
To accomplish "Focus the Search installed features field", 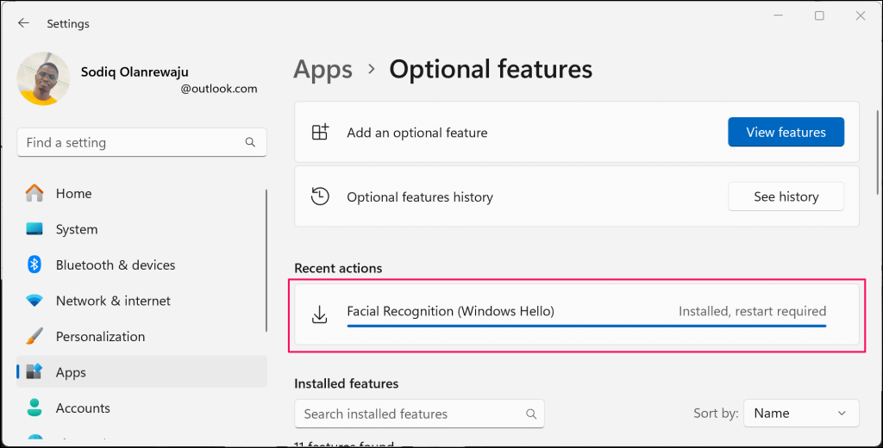I will (x=410, y=414).
